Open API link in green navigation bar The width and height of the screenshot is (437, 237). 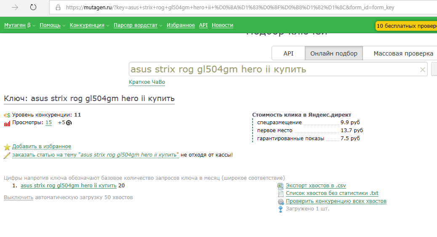(203, 25)
